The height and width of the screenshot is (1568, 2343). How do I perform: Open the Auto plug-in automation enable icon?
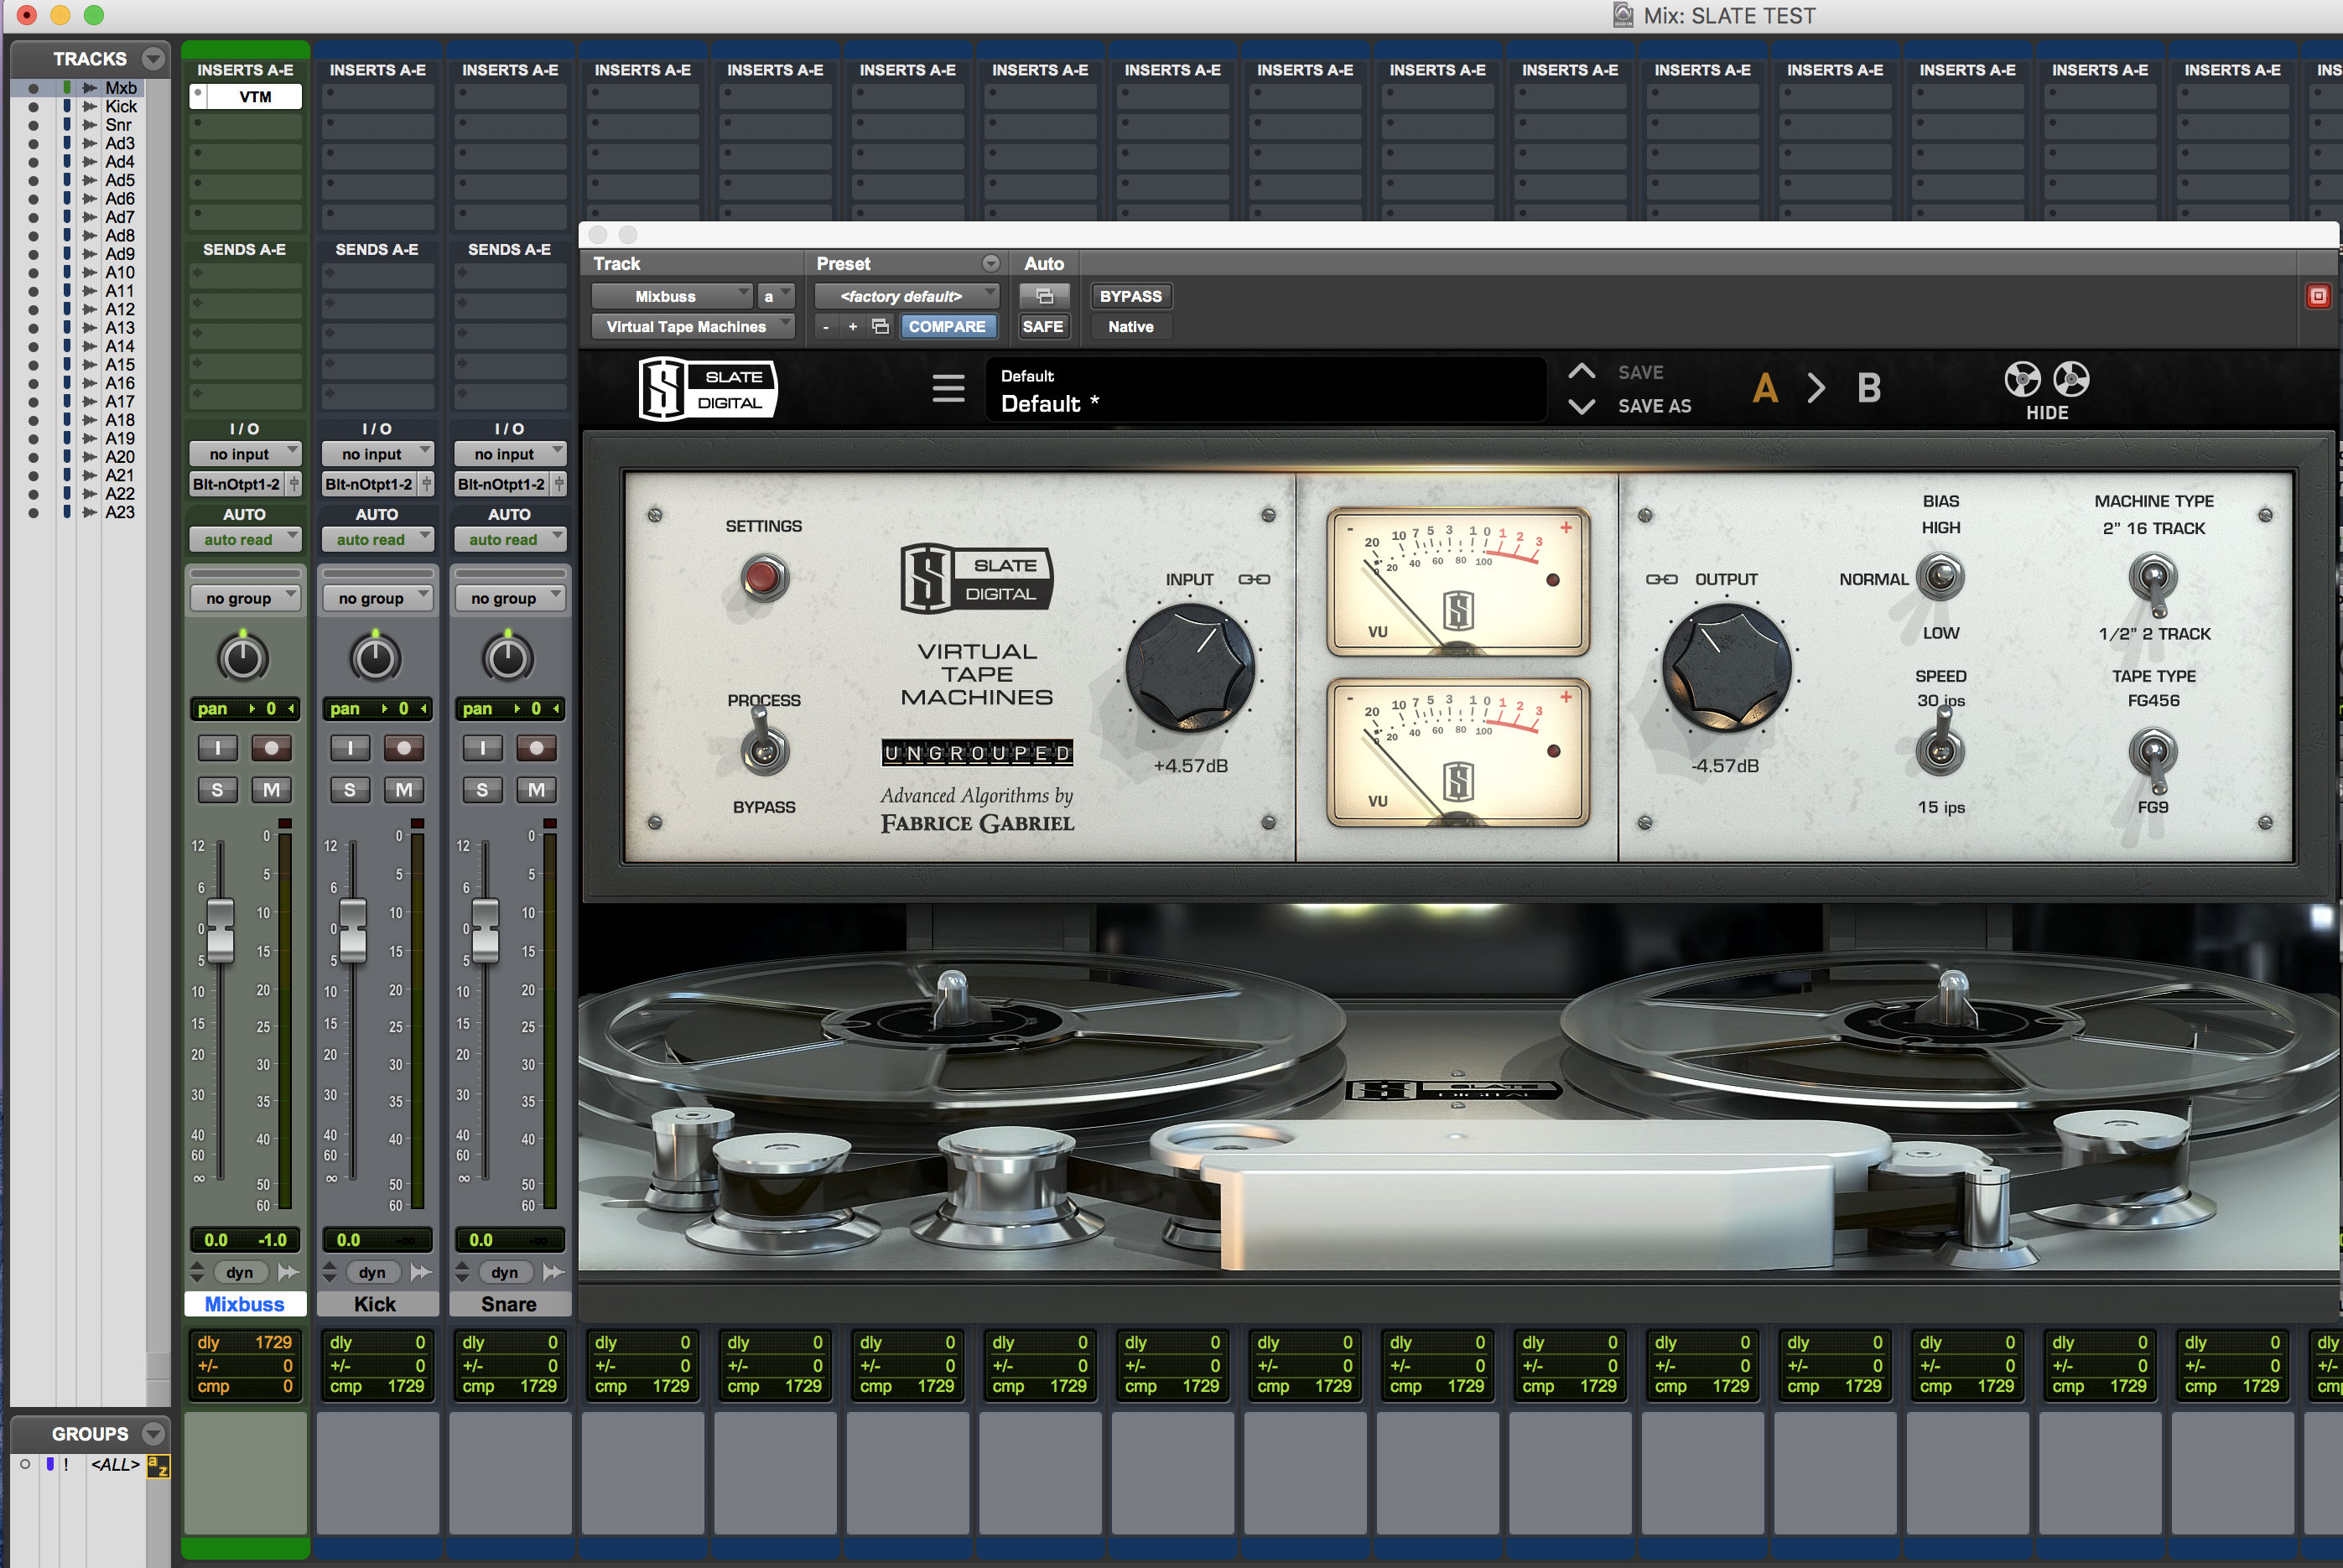point(1044,296)
